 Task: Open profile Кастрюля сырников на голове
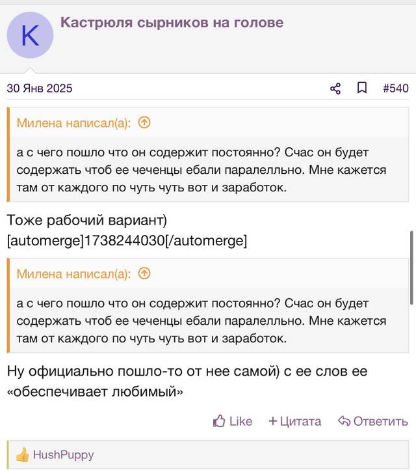coord(172,23)
